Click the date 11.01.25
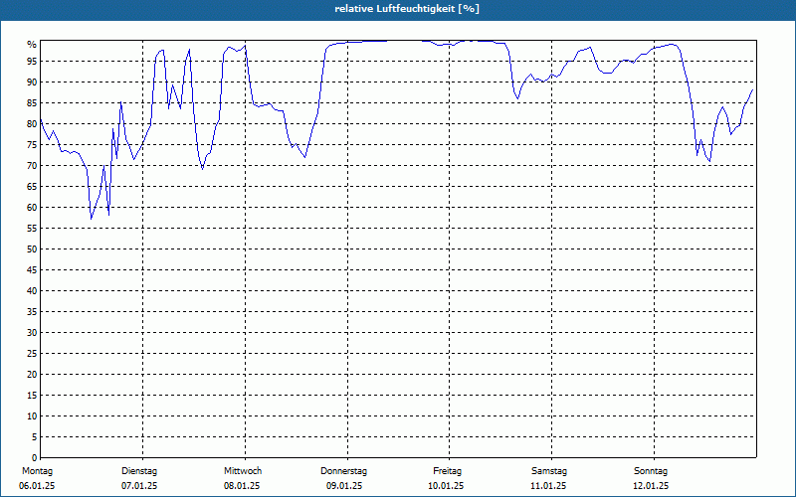The height and width of the screenshot is (497, 796). [x=548, y=486]
